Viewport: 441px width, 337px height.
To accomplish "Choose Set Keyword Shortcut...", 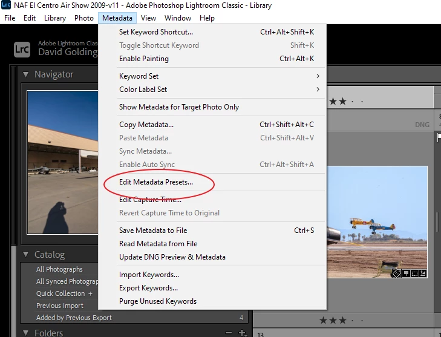I will click(212, 32).
